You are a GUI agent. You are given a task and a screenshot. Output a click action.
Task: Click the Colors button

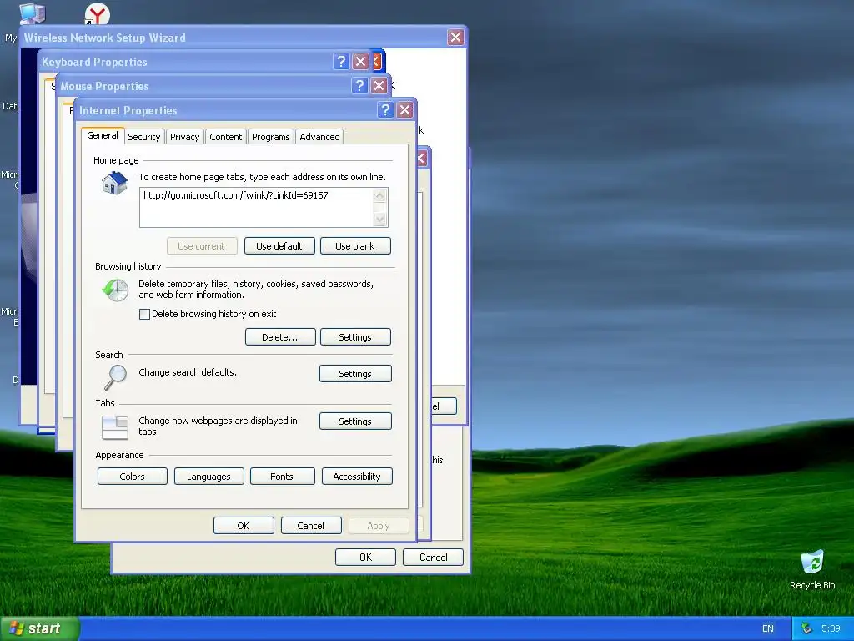coord(133,477)
